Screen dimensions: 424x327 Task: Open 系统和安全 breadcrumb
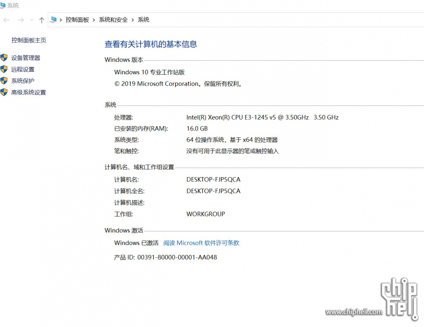(113, 20)
